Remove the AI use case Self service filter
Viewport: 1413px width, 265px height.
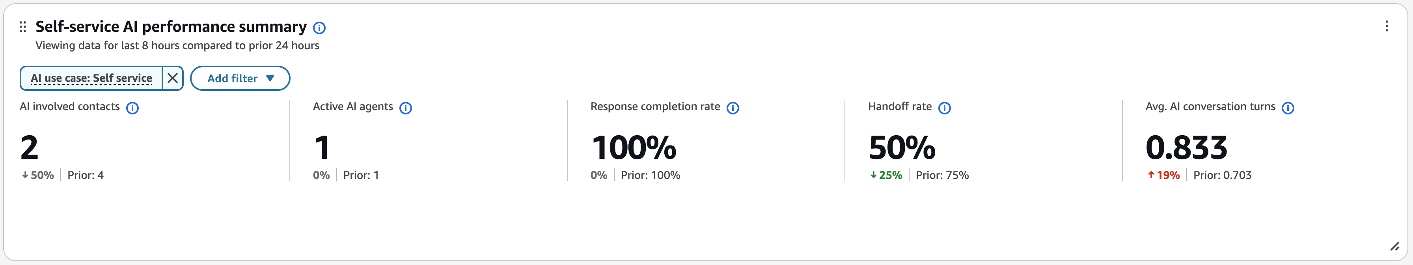pos(172,78)
